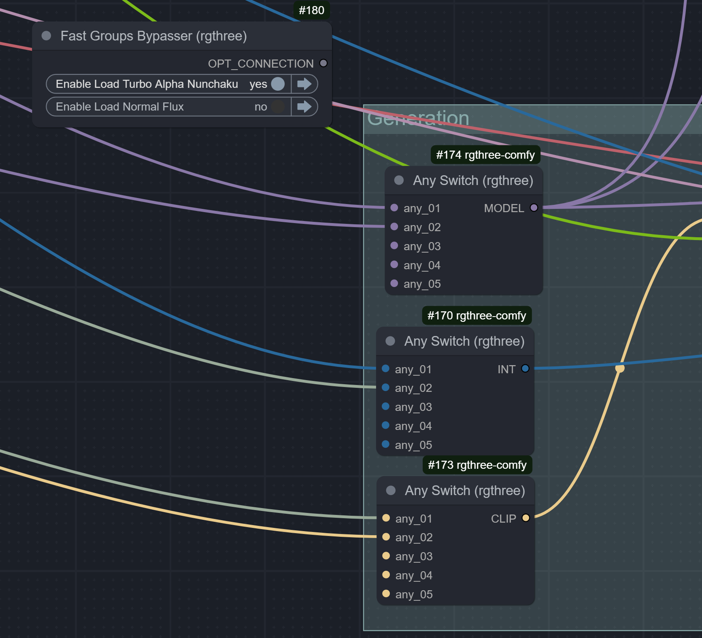Select the Any Switch title under #170

tap(464, 341)
